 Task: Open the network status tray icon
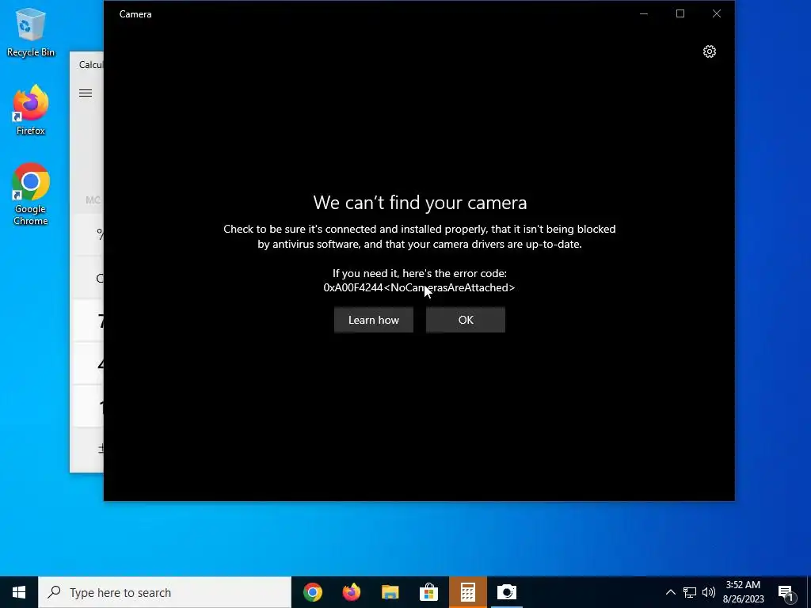690,592
